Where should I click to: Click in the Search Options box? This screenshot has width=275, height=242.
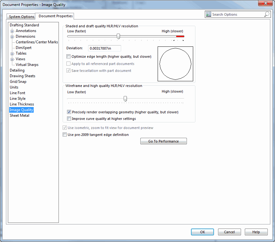(x=238, y=14)
